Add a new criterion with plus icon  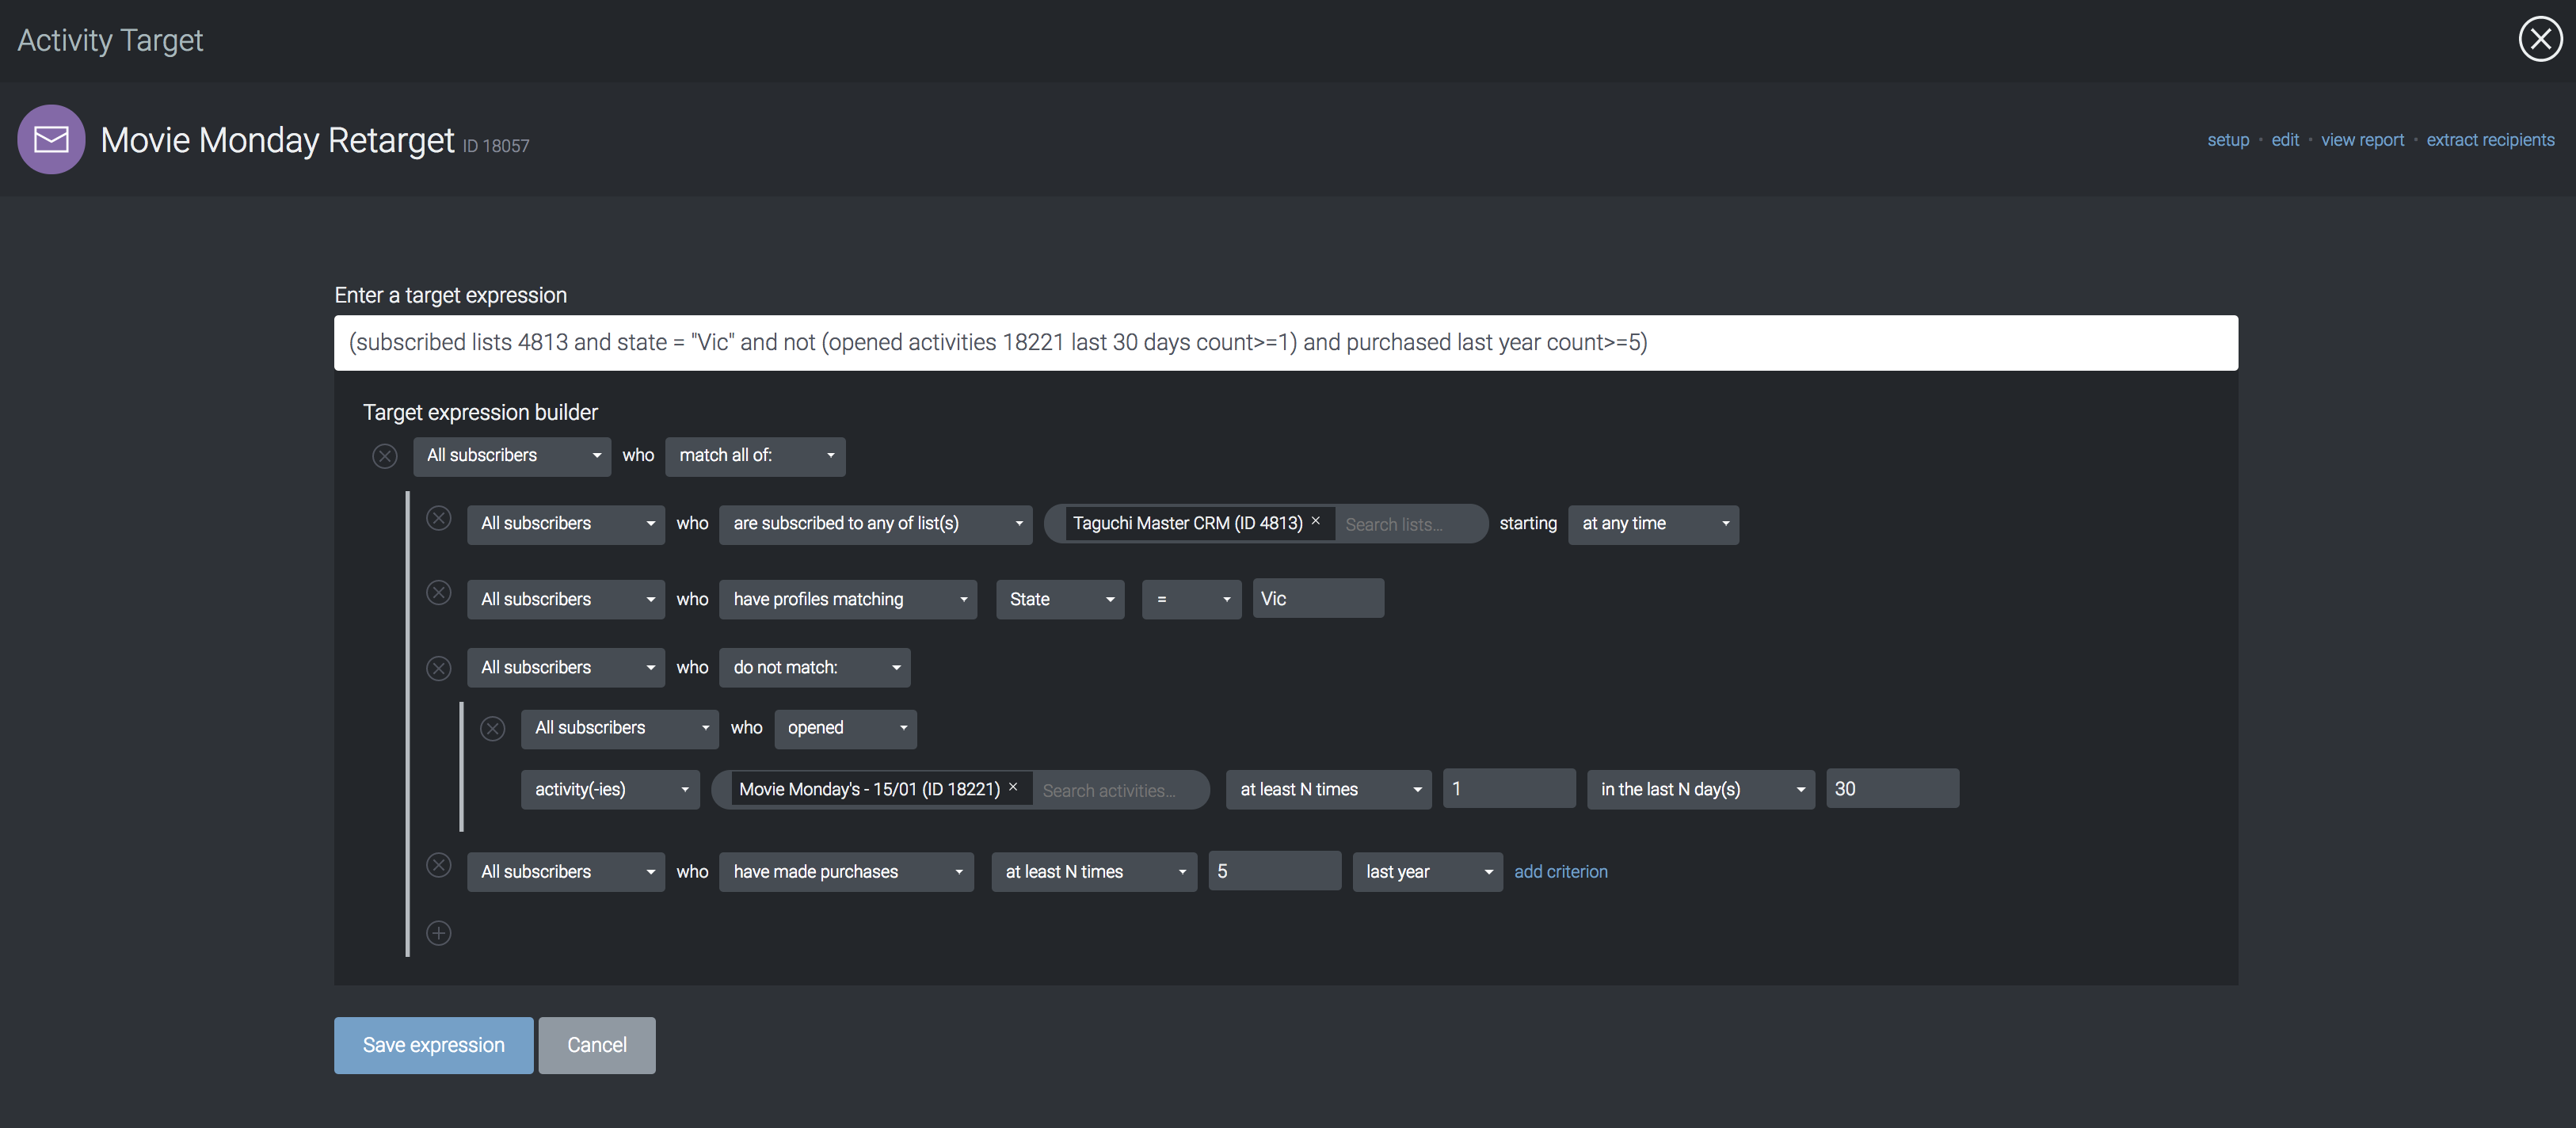[x=439, y=933]
